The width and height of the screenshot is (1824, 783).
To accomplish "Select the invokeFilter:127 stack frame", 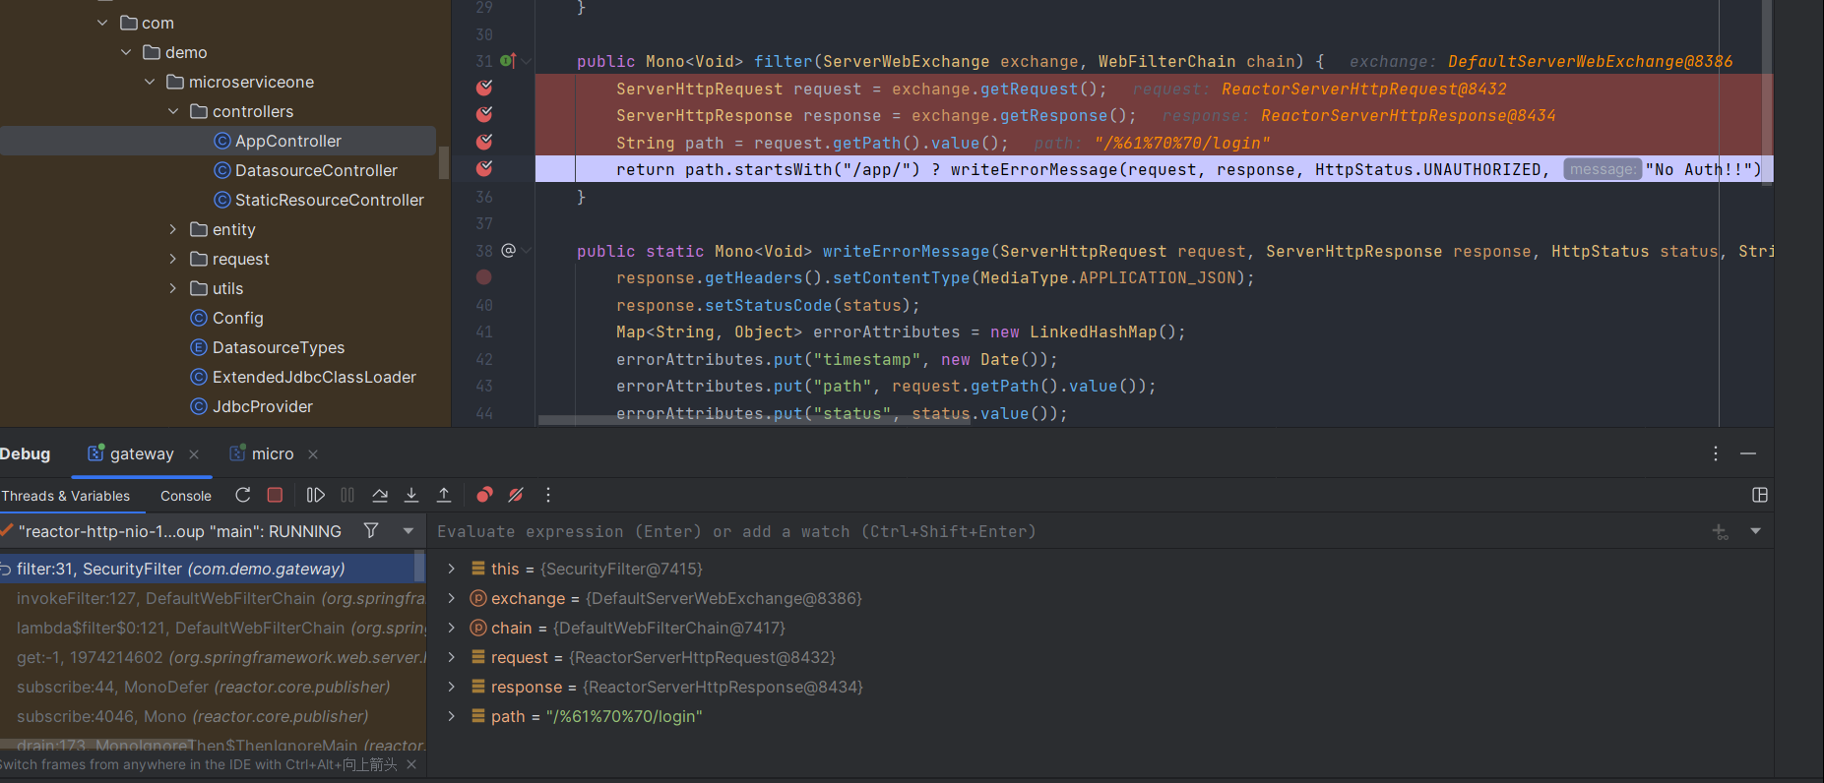I will (x=213, y=598).
